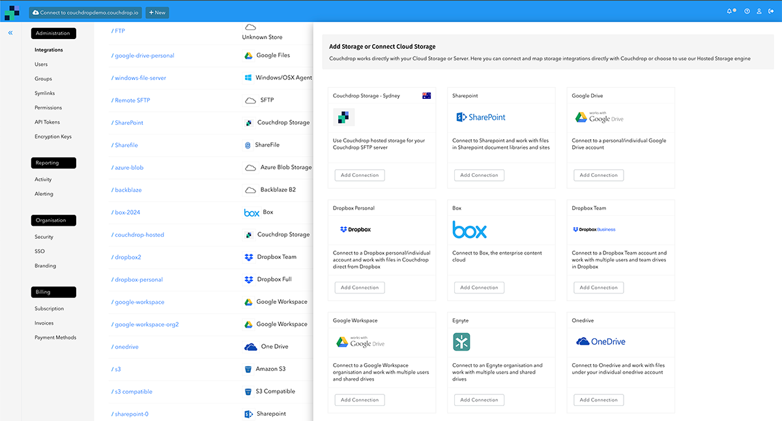782x421 pixels.
Task: Go to Encryption Keys settings
Action: (x=53, y=137)
